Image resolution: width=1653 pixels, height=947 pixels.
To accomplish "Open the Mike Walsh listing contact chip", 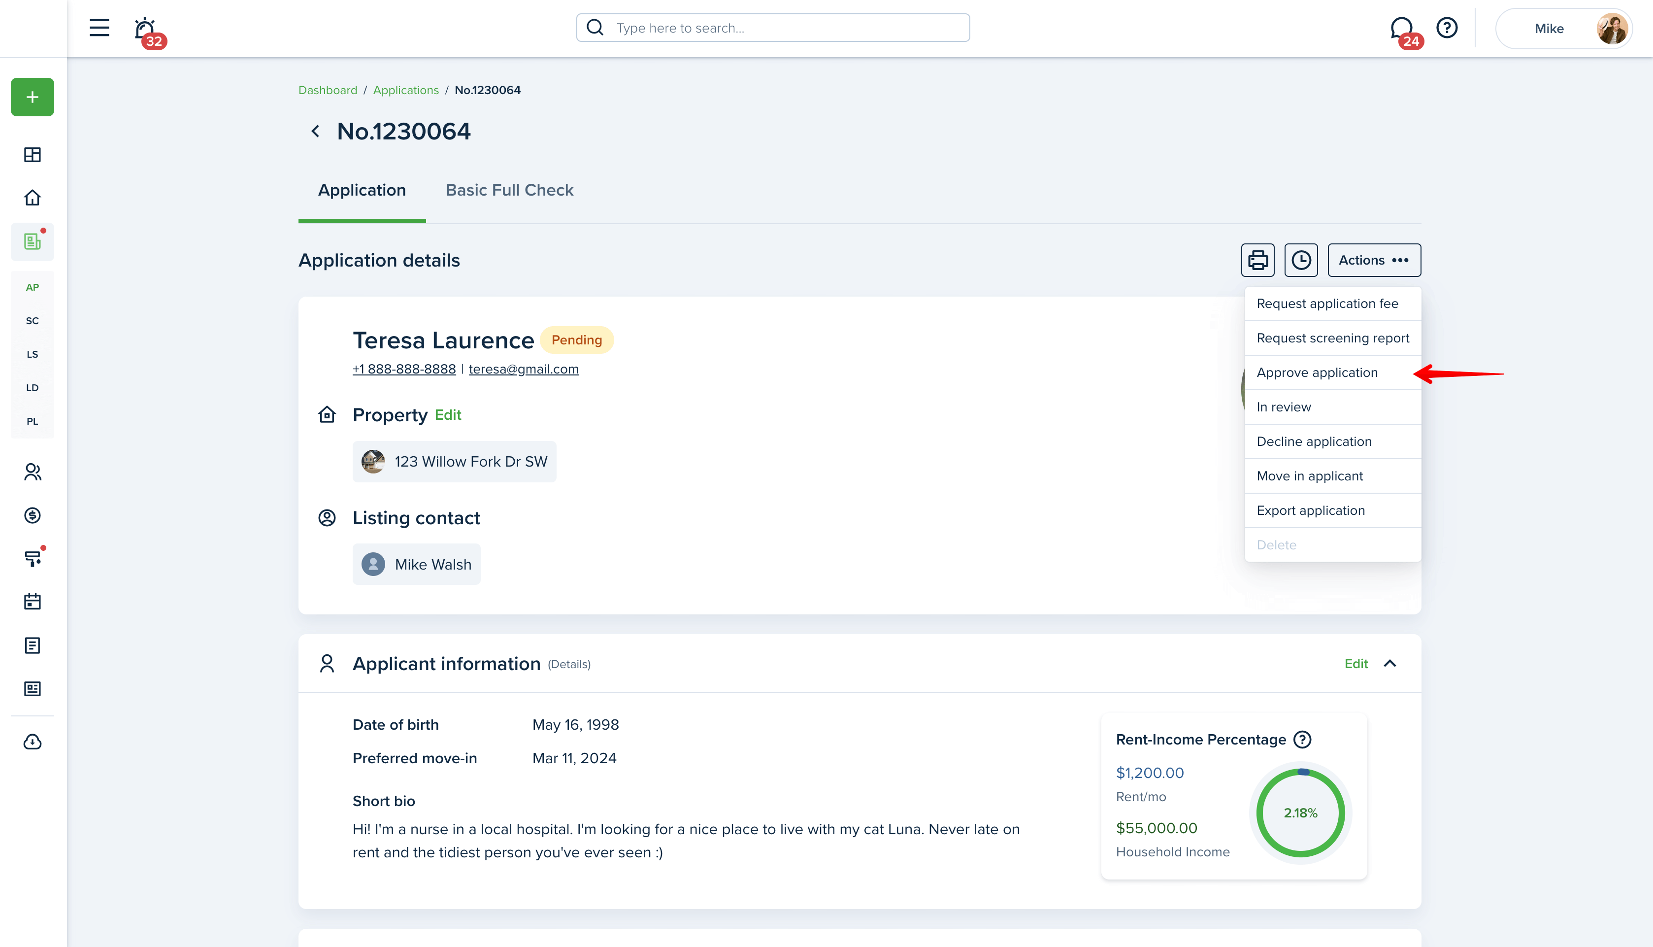I will point(417,564).
